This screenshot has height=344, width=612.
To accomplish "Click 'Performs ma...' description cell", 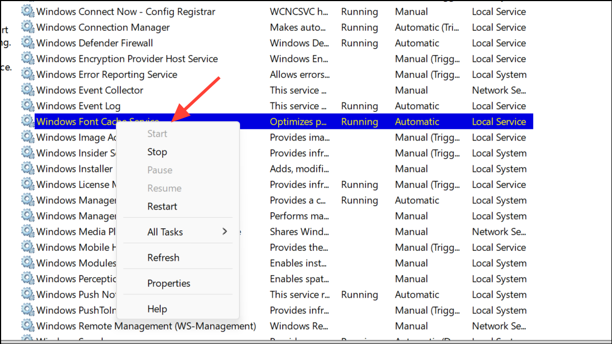I will (299, 216).
